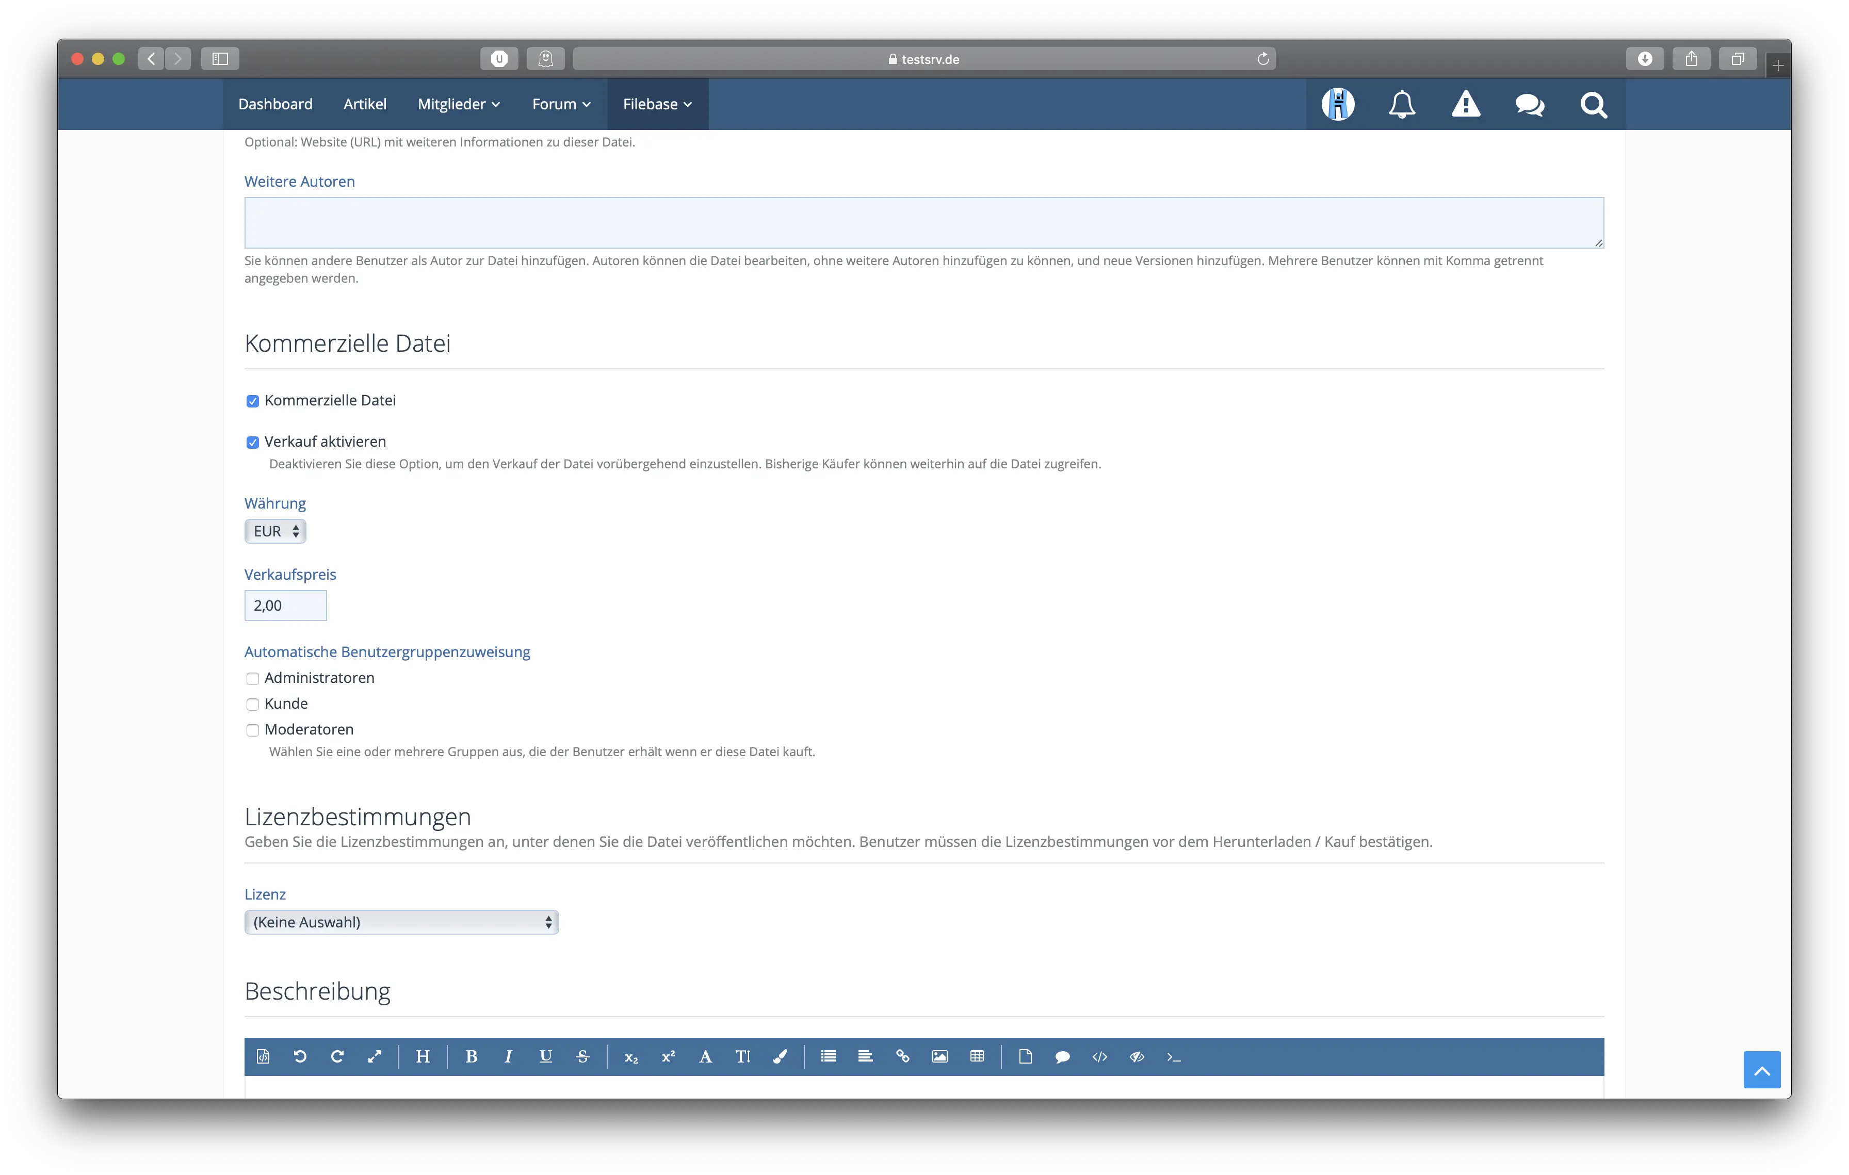Click the strikethrough editor icon
This screenshot has width=1849, height=1175.
pyautogui.click(x=583, y=1057)
